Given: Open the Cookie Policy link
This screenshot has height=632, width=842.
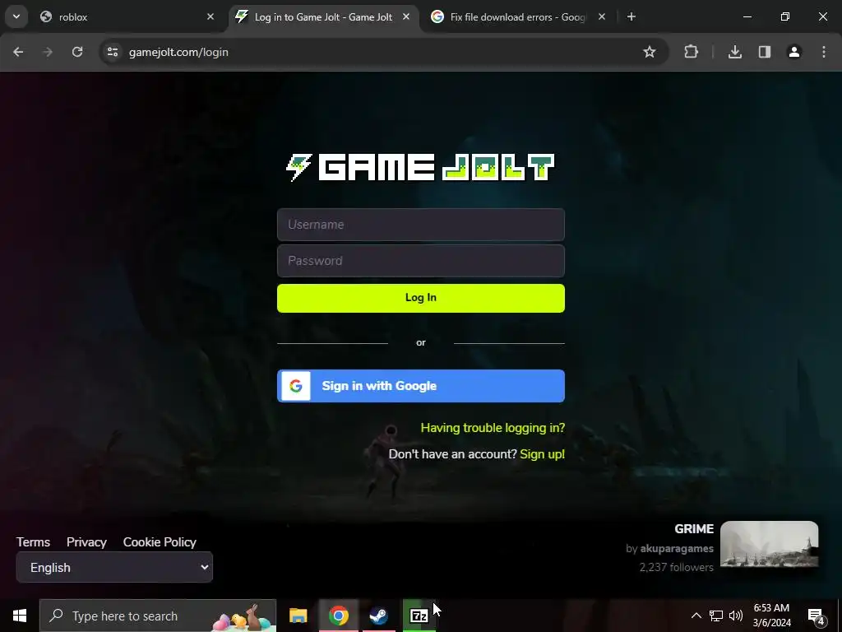Looking at the screenshot, I should [160, 541].
